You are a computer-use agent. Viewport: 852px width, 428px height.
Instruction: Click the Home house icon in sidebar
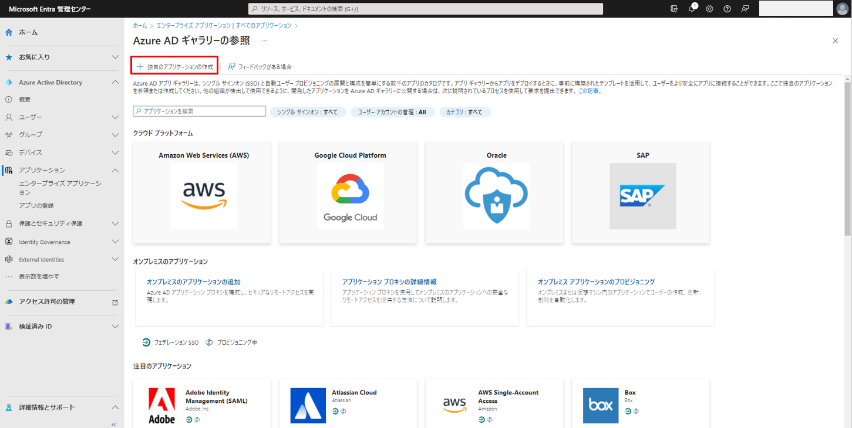[9, 32]
